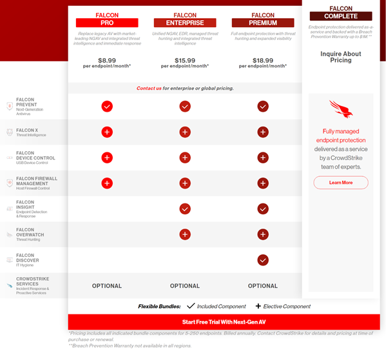Screen dimensions: 386x361
Task: Click the Falcon Discover icon
Action: click(x=10, y=260)
